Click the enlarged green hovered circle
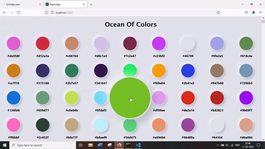 [x=130, y=98]
